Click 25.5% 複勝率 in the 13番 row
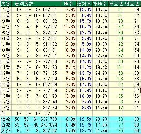 [x=101, y=79]
